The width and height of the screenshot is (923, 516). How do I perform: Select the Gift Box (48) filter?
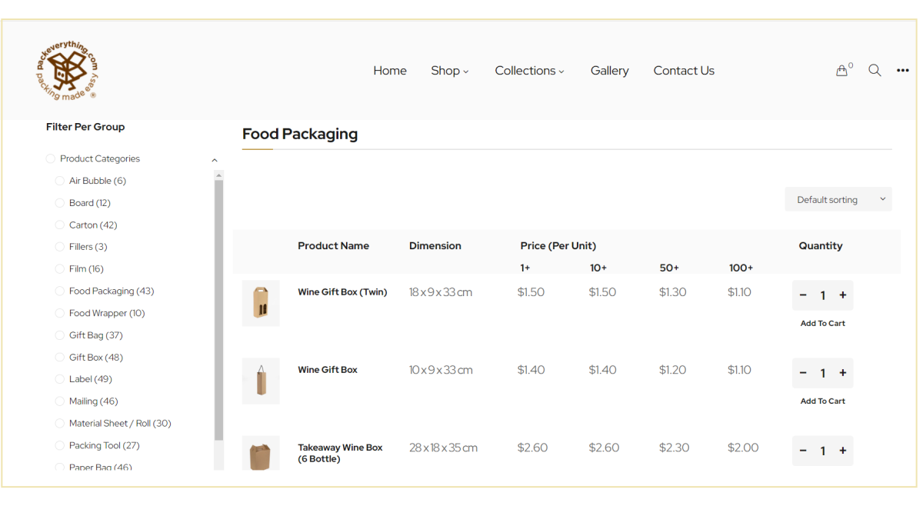[x=60, y=358]
